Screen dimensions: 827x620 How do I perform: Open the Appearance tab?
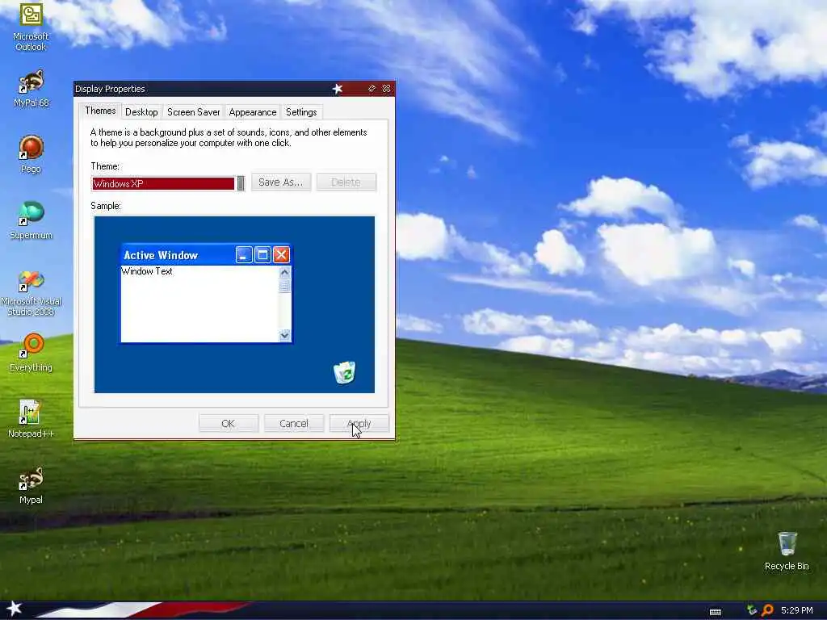pos(253,112)
